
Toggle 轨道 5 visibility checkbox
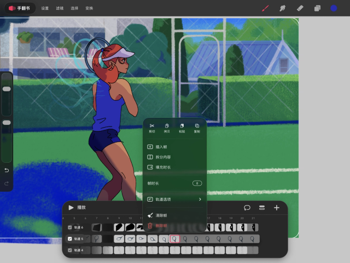click(69, 239)
